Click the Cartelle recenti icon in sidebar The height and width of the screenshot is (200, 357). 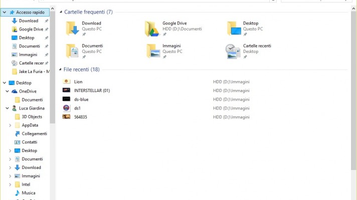[x=15, y=63]
